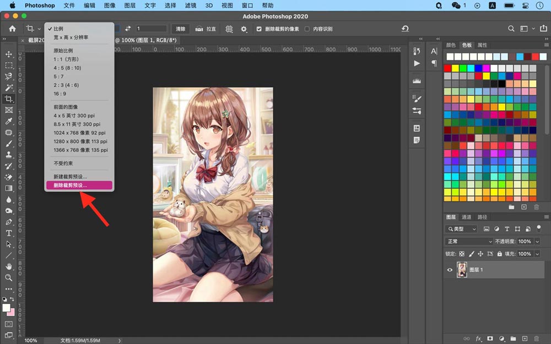Select the Magic Wand tool
This screenshot has height=344, width=551.
(x=9, y=88)
